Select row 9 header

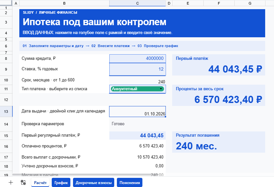click(x=6, y=69)
